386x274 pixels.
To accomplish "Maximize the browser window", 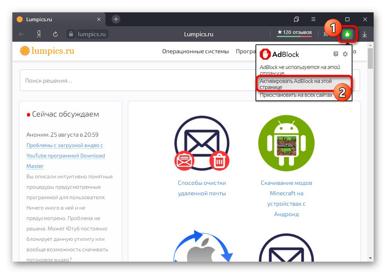I will 347,19.
